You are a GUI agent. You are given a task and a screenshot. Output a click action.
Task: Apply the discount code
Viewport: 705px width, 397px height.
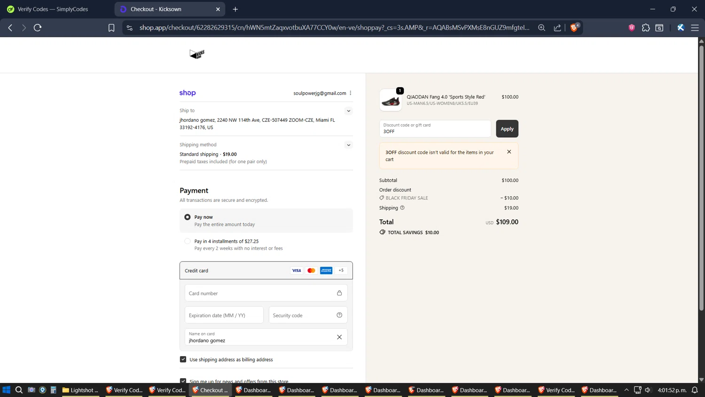click(507, 129)
